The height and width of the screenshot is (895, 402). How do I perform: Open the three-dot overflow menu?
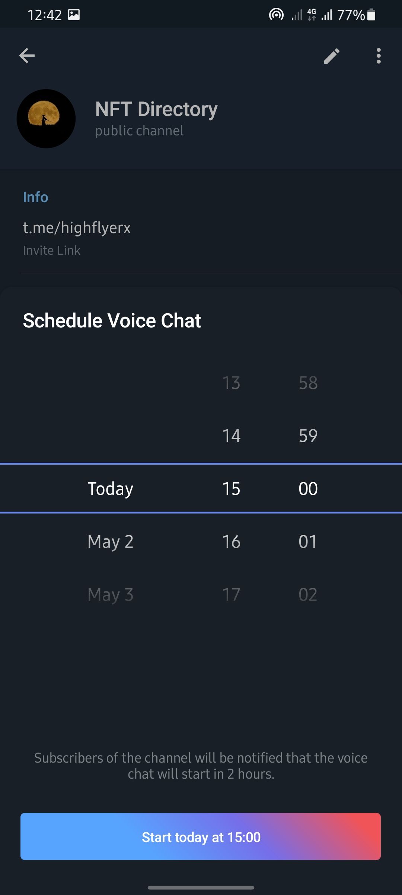click(379, 56)
